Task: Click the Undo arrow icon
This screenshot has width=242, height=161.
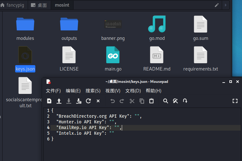Action: [113, 101]
